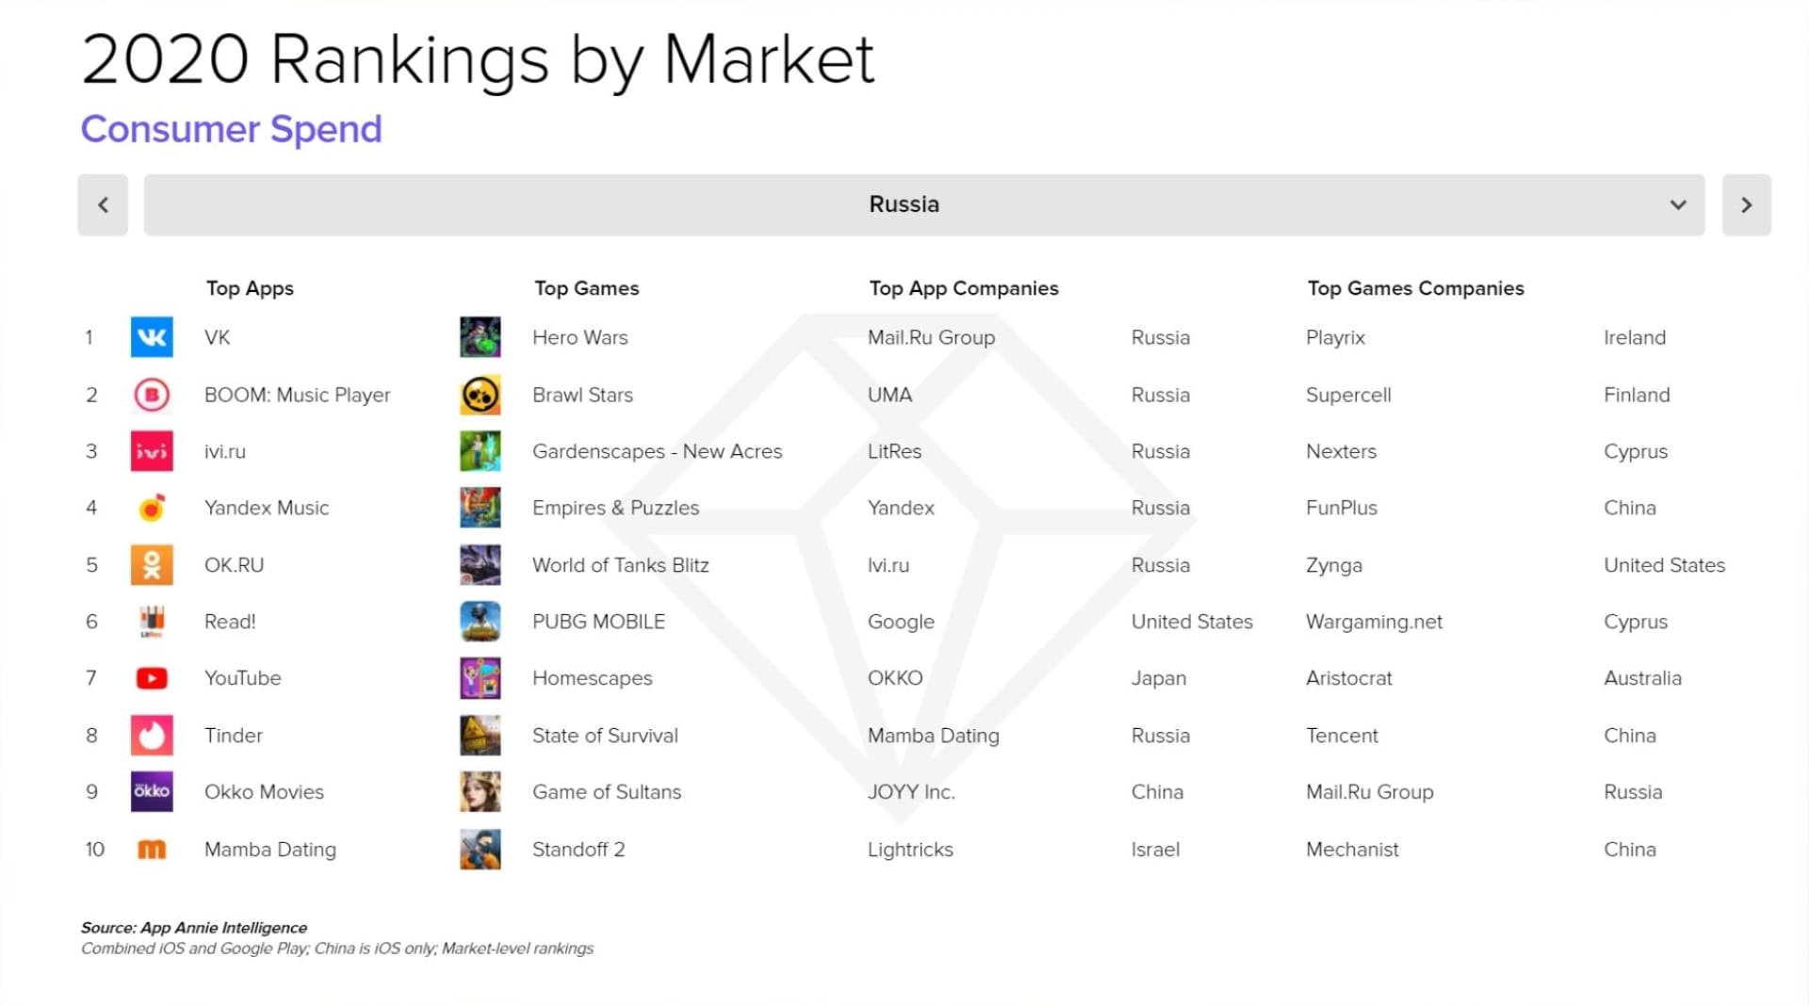The image size is (1809, 1005).
Task: Click the BOOM Music Player icon
Action: coord(152,395)
